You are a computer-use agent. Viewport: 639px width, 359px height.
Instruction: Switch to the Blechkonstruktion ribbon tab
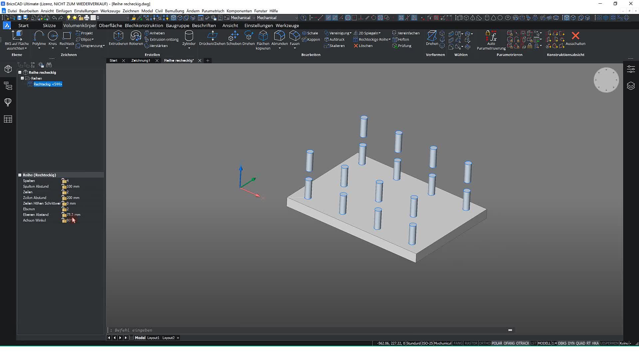[x=144, y=25]
